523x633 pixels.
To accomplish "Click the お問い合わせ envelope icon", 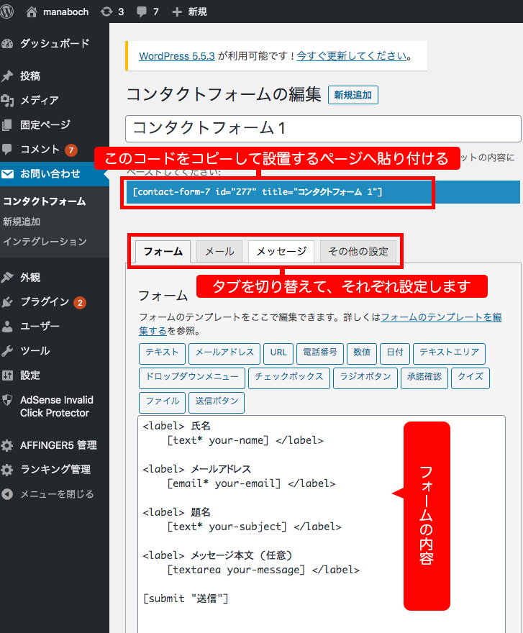I will (7, 173).
